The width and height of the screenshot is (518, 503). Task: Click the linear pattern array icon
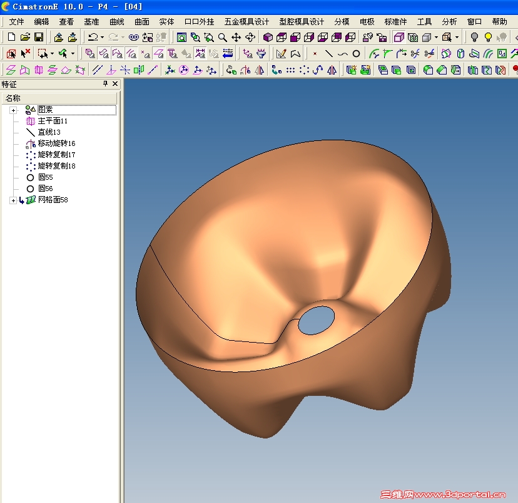click(x=290, y=70)
